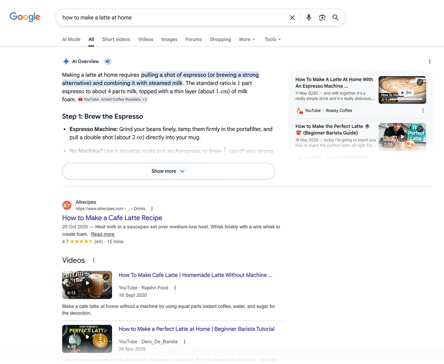The width and height of the screenshot is (444, 364).
Task: Submit search with magnifier icon
Action: [336, 17]
